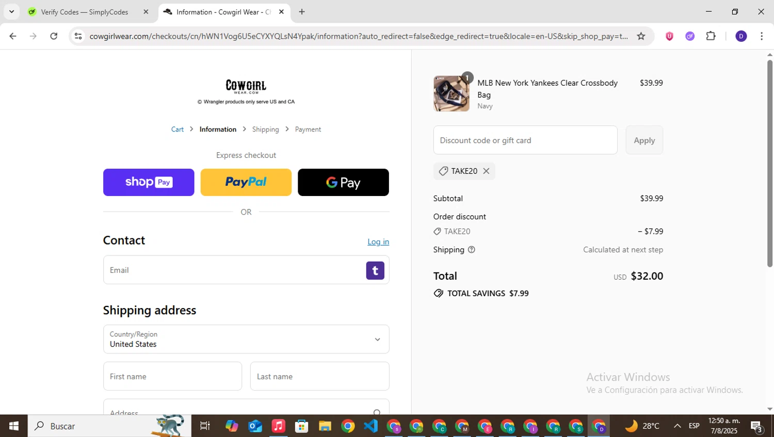Click the taskbar Buscar search box
Image resolution: width=774 pixels, height=437 pixels.
pos(109,426)
